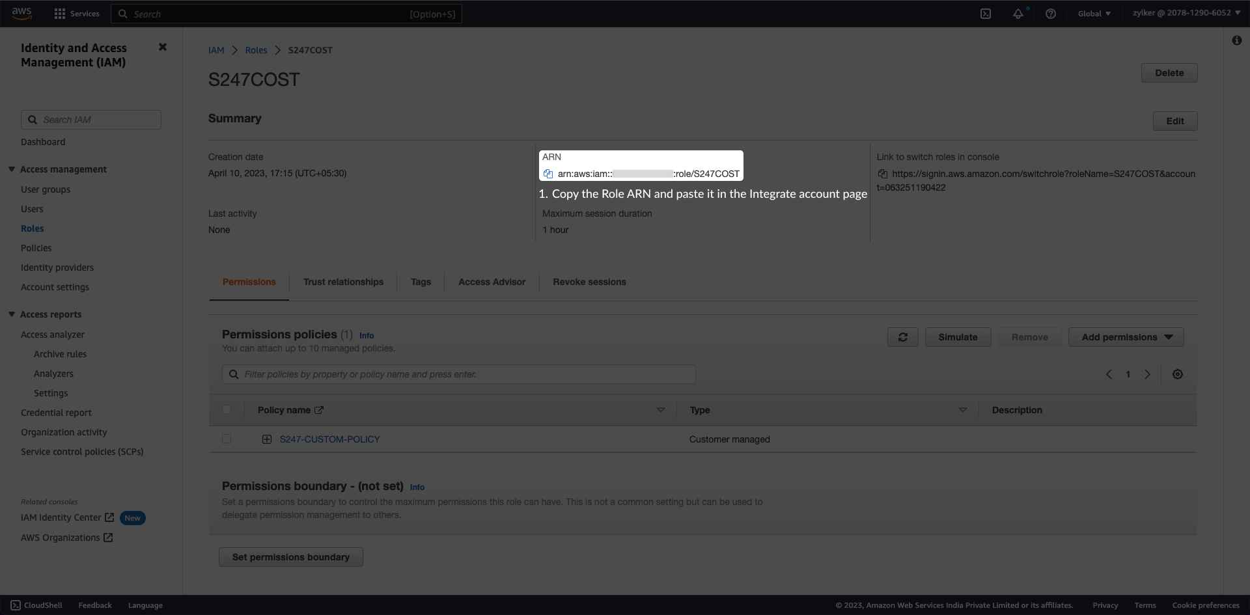Click the external link icon beside Policy name
The height and width of the screenshot is (615, 1250).
pyautogui.click(x=319, y=410)
